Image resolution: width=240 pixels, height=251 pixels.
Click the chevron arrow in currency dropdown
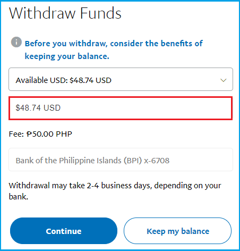tap(224, 80)
